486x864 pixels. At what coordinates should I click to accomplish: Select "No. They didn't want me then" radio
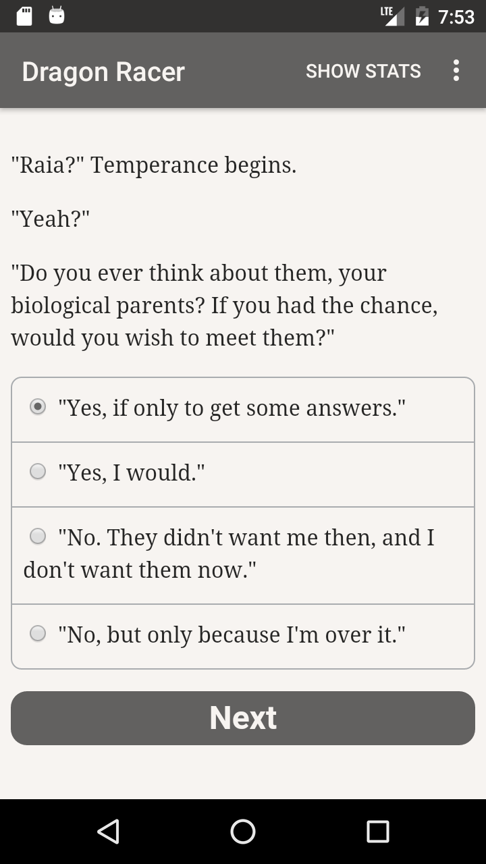pos(38,537)
